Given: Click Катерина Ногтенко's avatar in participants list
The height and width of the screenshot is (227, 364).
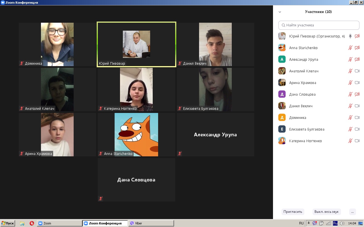Looking at the screenshot, I should click(282, 141).
